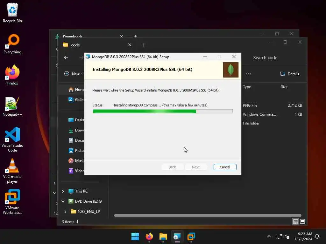Open Downloads in the navigation pane
This screenshot has width=326, height=244.
pos(76,130)
